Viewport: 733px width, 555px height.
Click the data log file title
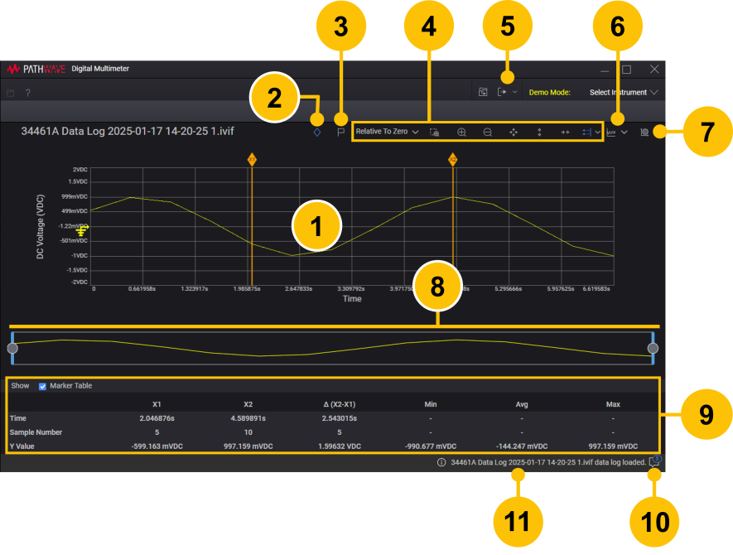[128, 131]
